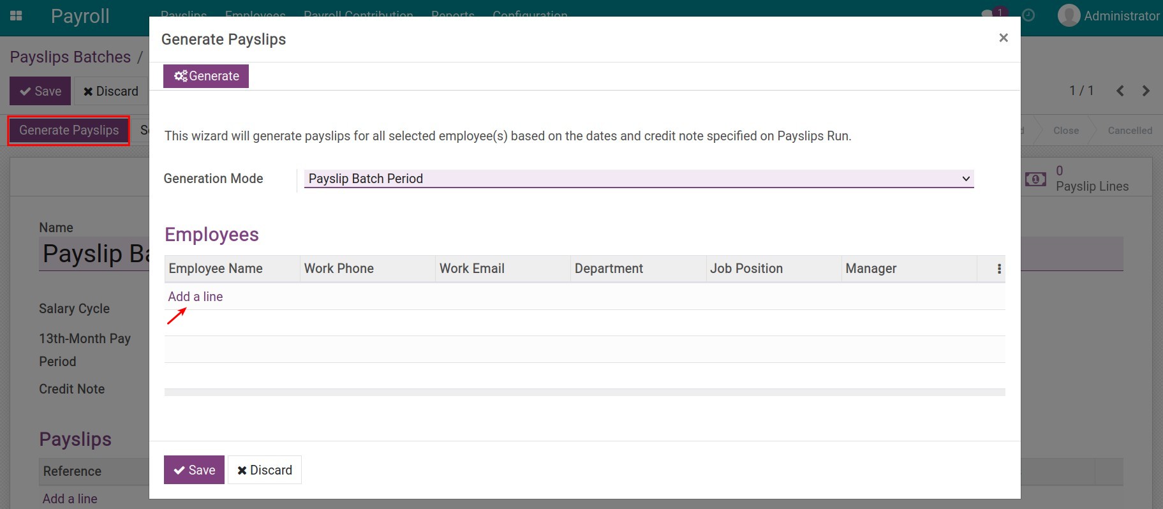
Task: Open the Administrator user menu
Action: (1109, 16)
